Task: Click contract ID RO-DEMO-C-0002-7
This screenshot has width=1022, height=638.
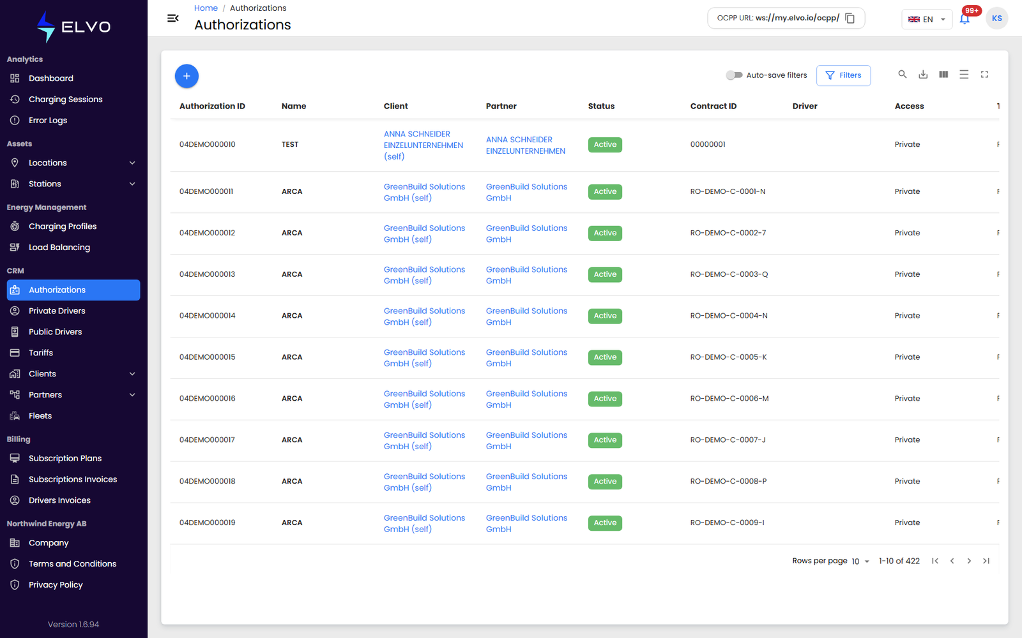Action: pos(728,233)
